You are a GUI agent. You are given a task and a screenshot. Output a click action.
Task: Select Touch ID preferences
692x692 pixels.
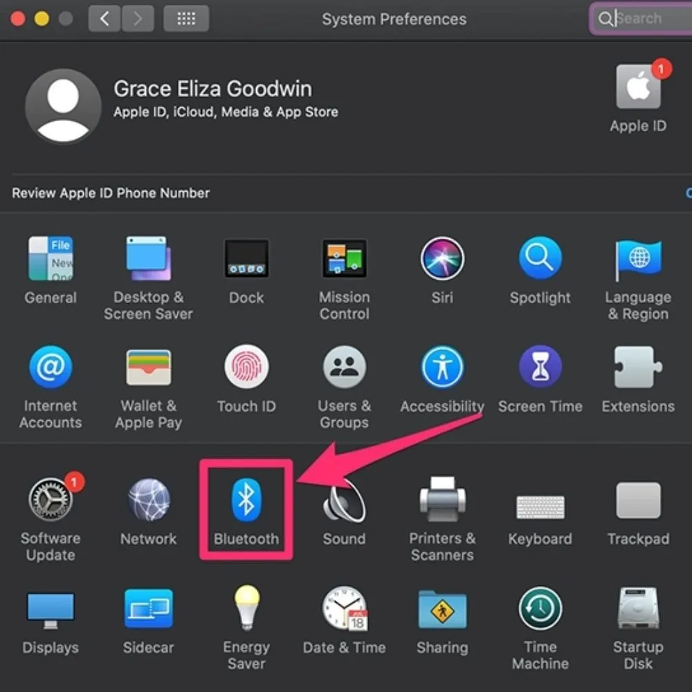pyautogui.click(x=246, y=367)
